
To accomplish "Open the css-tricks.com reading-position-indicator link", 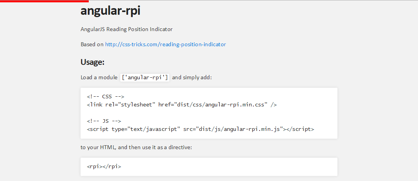I will tap(165, 44).
